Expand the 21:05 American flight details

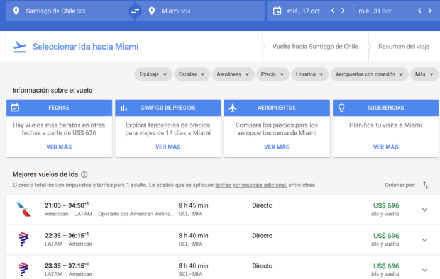(424, 210)
